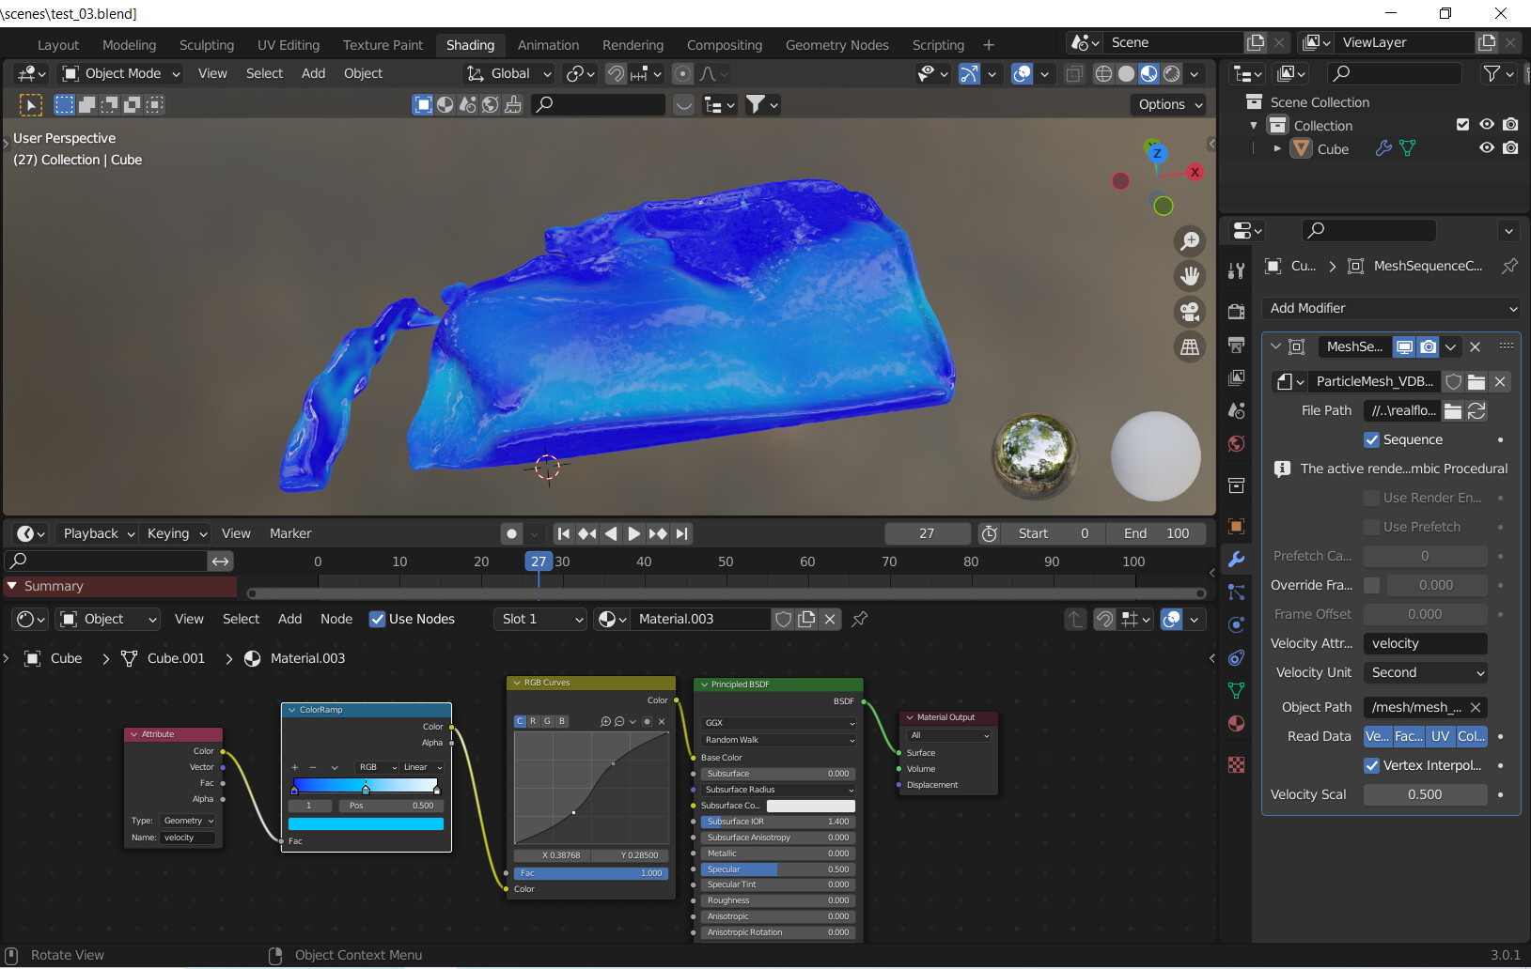The height and width of the screenshot is (969, 1531).
Task: Play the animation forward
Action: tap(633, 533)
